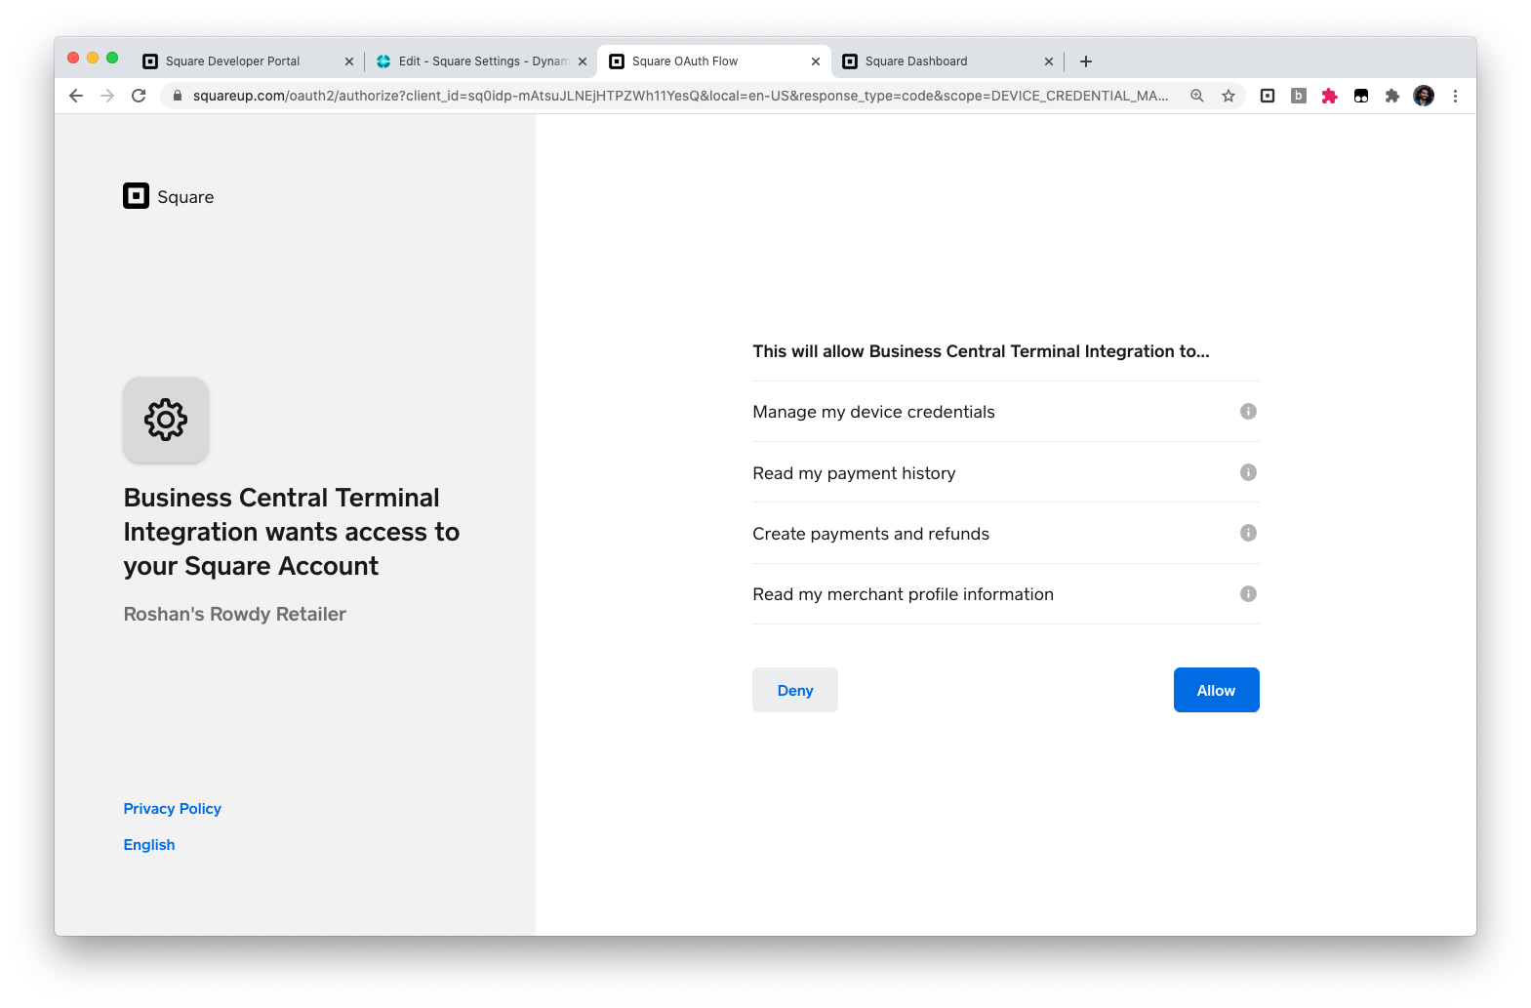Close the Square OAuth Flow tab

[x=816, y=61]
